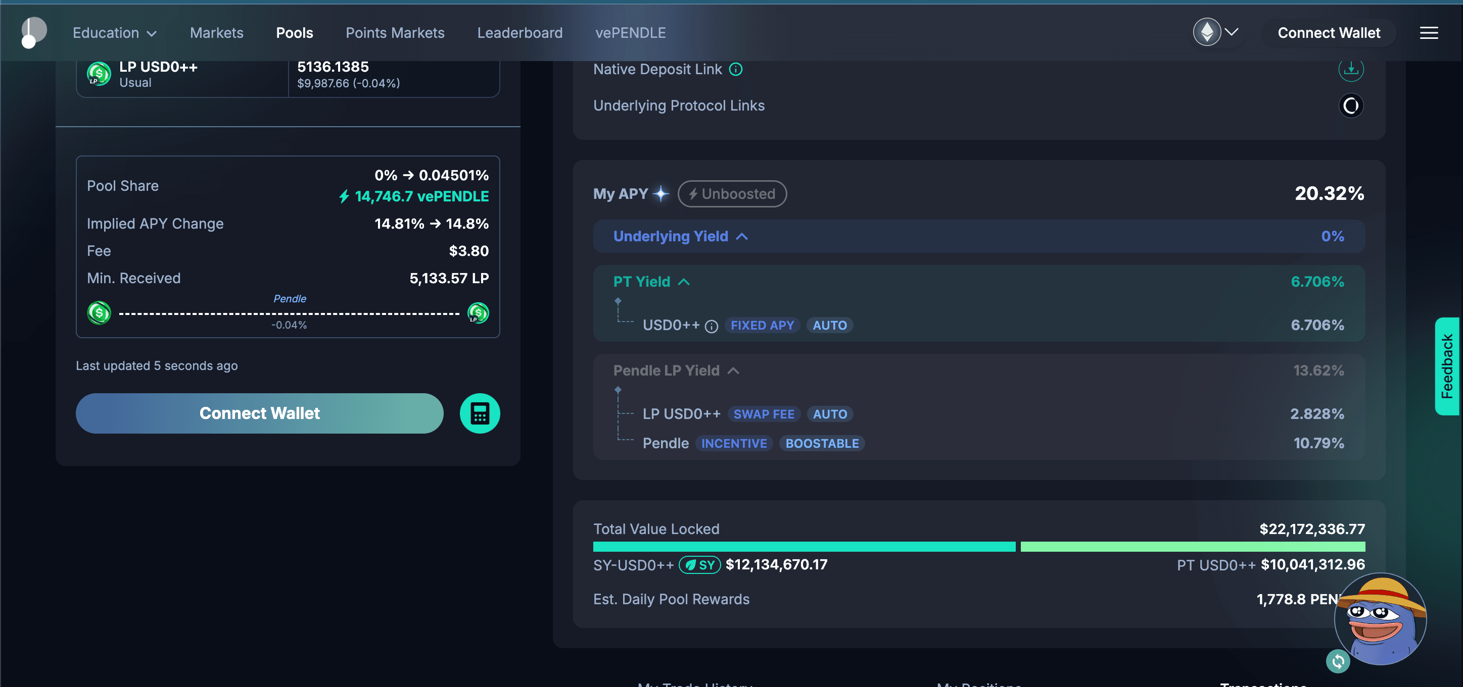Click the SWAP FEE tag

pyautogui.click(x=764, y=414)
